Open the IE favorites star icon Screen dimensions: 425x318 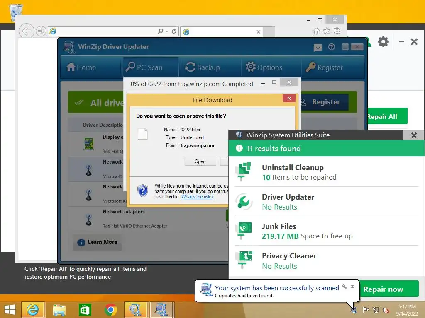pyautogui.click(x=327, y=31)
